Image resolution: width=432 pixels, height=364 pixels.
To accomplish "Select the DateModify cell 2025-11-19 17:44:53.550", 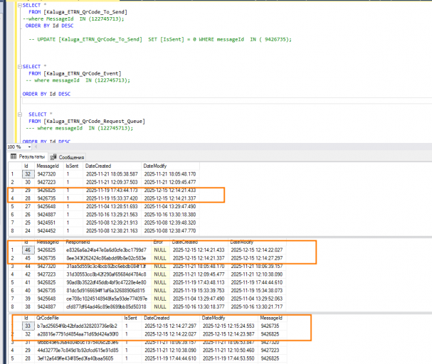I will coord(228,358).
